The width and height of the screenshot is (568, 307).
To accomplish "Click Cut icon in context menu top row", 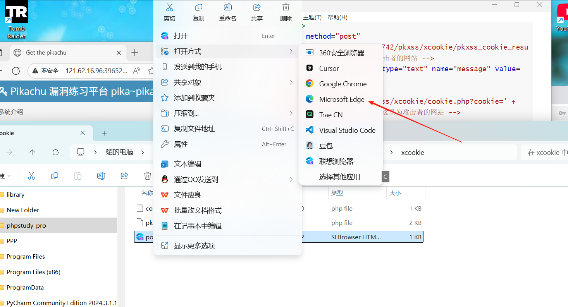I will click(x=169, y=7).
